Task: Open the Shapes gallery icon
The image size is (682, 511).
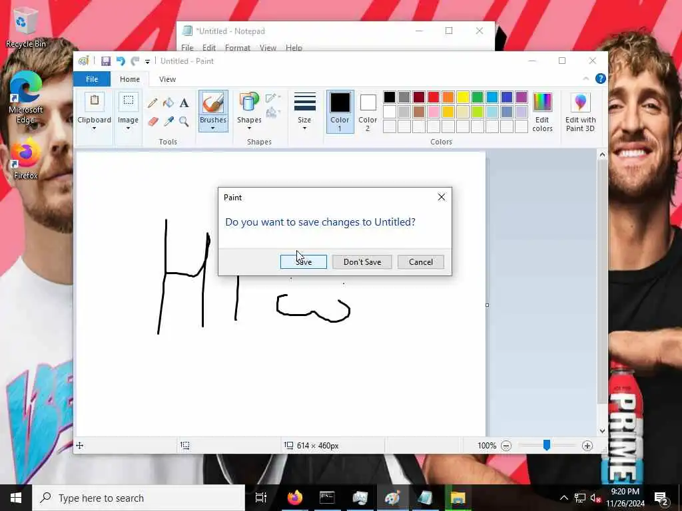Action: pyautogui.click(x=249, y=103)
